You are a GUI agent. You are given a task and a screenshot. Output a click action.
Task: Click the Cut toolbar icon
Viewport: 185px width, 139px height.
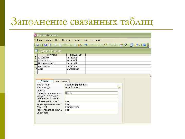coord(71,45)
